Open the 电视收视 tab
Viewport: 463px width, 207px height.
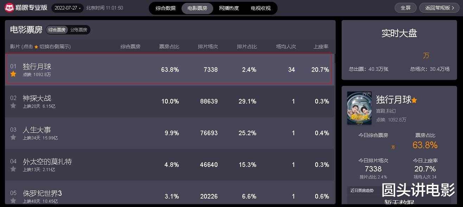click(x=261, y=8)
